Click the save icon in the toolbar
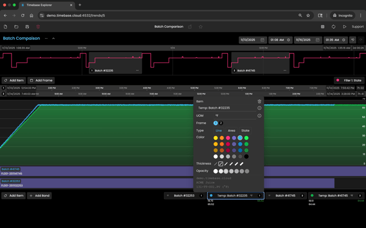Viewport: 366px width, 228px height. tap(27, 27)
